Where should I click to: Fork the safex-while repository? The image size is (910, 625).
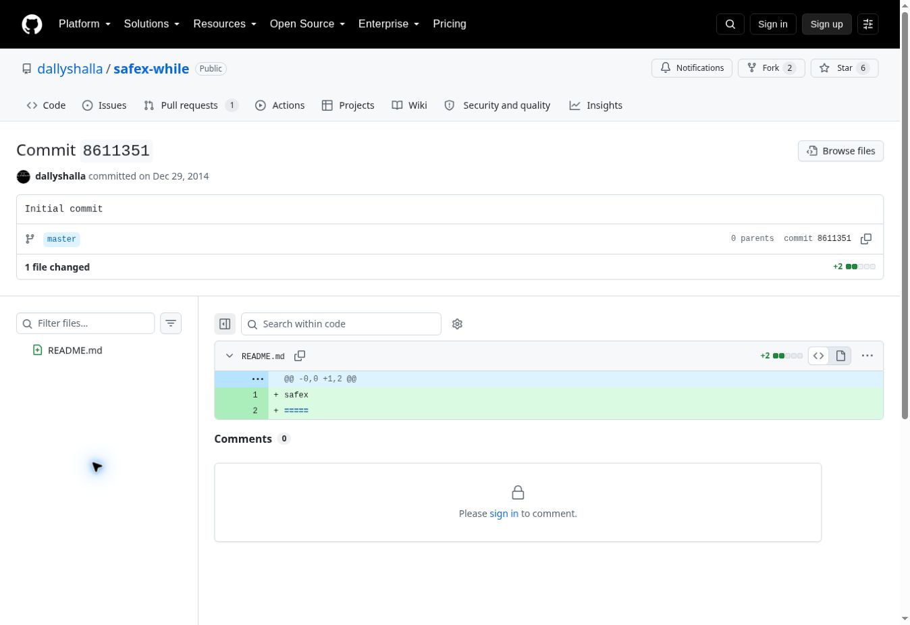click(x=772, y=68)
